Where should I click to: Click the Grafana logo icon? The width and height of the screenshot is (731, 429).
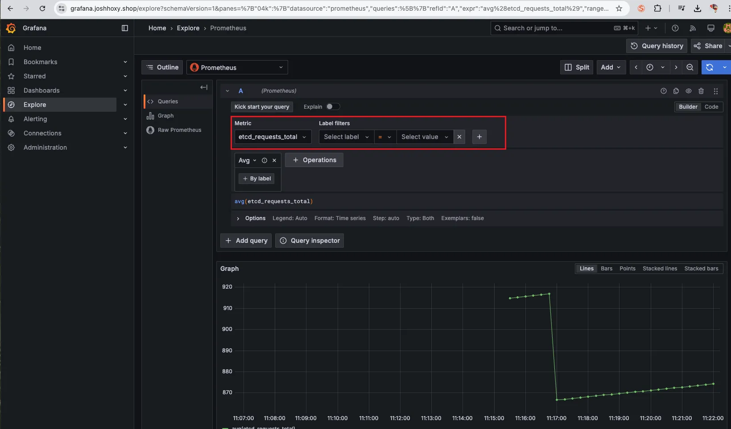coord(11,28)
